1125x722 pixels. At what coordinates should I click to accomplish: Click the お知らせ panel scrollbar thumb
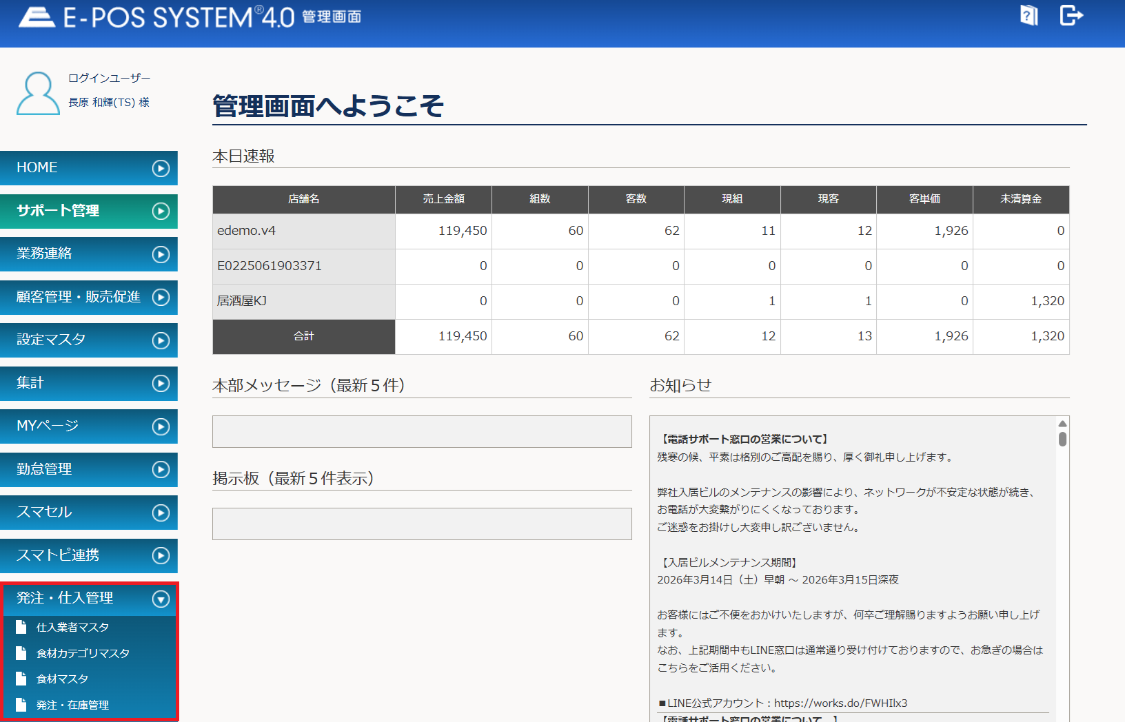pyautogui.click(x=1062, y=439)
